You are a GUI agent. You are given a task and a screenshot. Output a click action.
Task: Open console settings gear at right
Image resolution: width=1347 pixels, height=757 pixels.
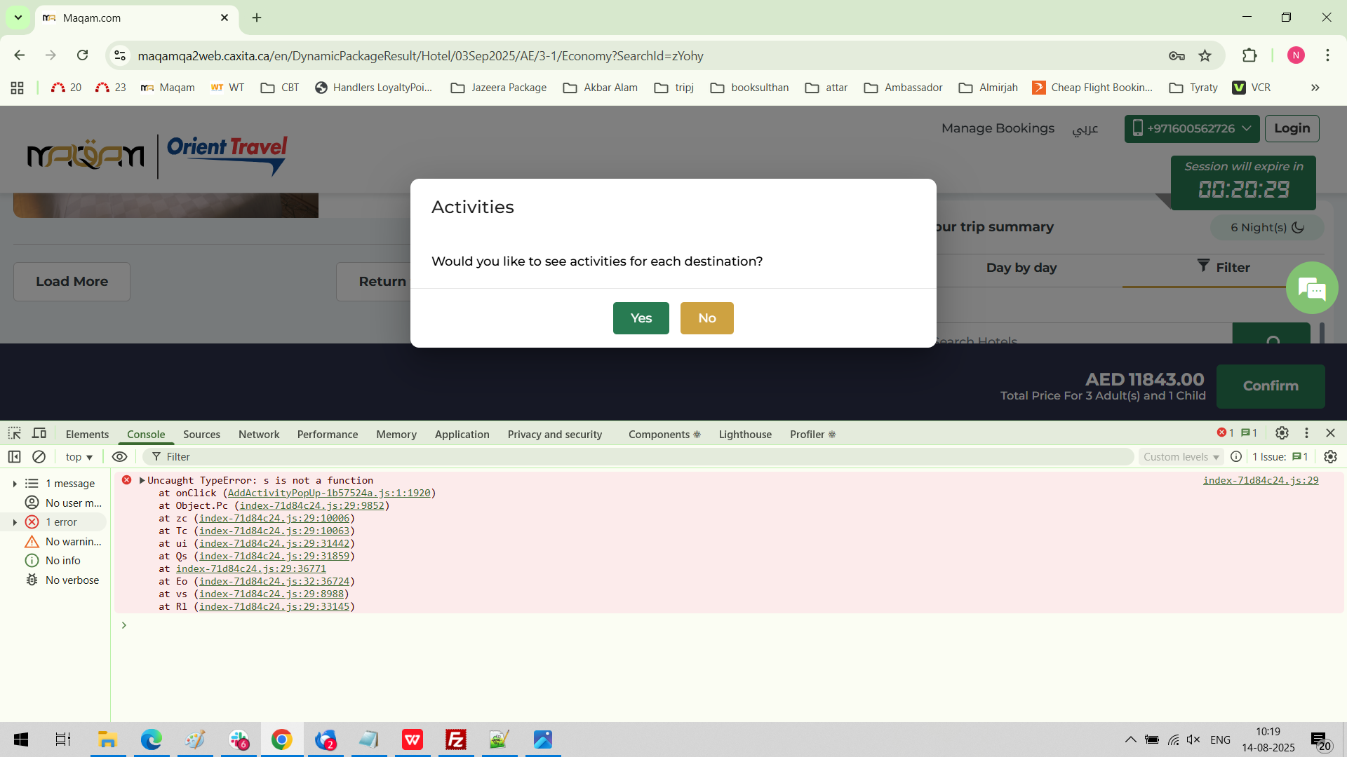1330,456
